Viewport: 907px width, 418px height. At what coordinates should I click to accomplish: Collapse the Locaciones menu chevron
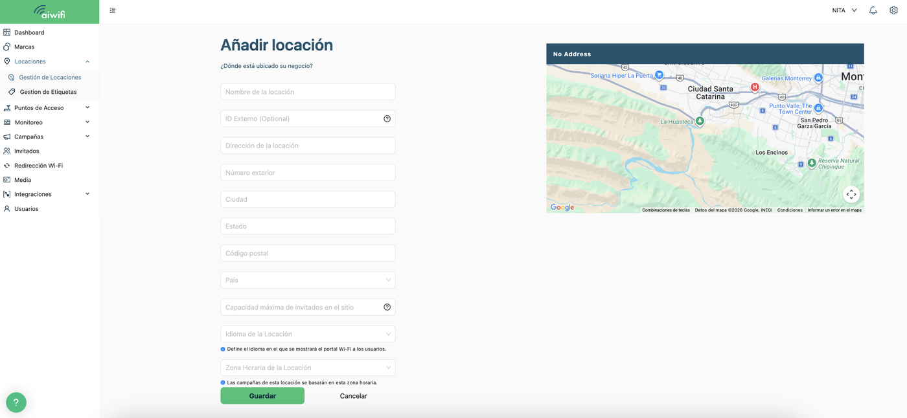coord(87,61)
